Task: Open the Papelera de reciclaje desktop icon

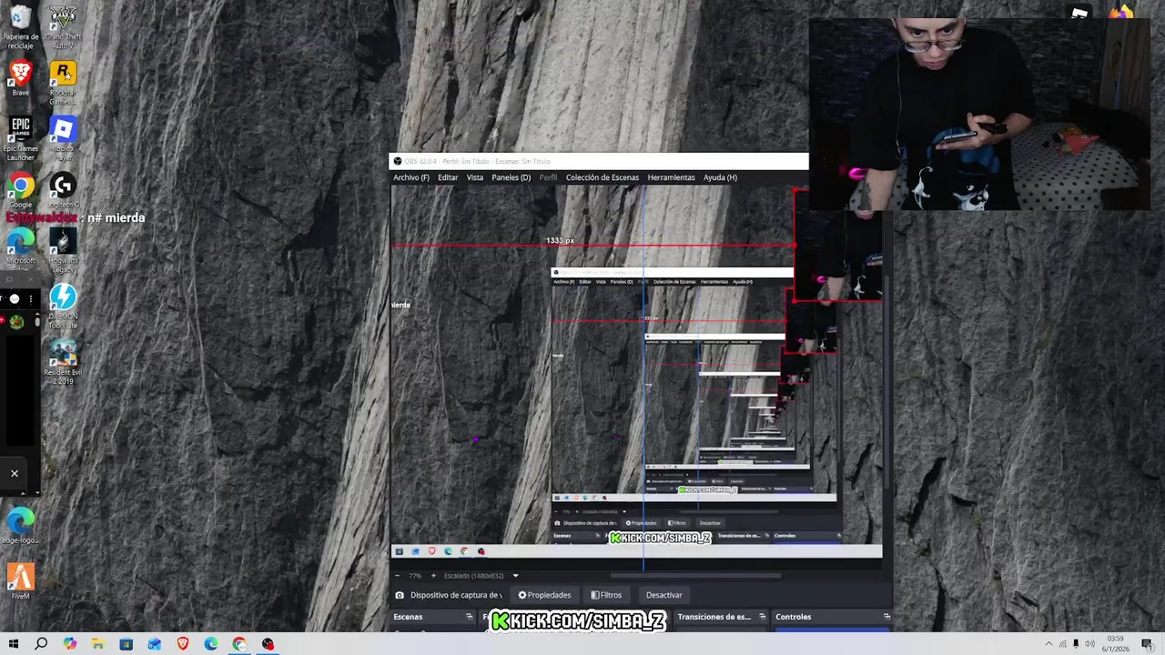Action: click(20, 27)
